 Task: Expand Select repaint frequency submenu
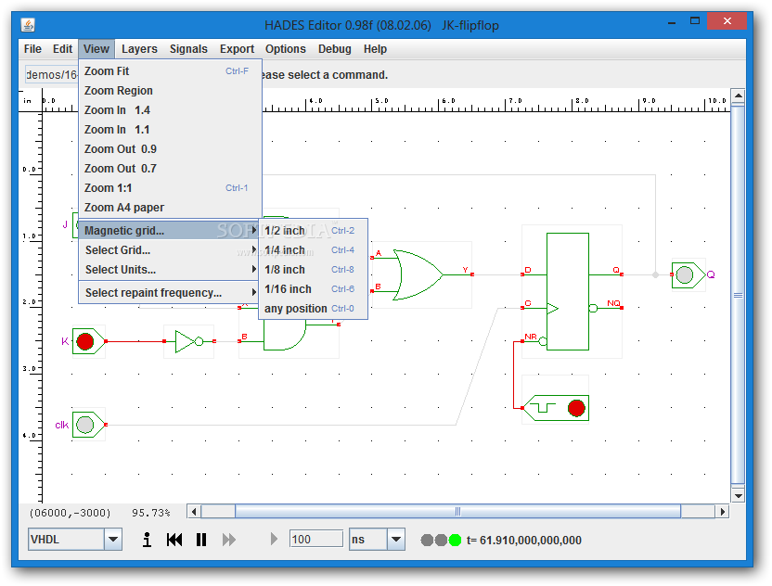point(170,293)
